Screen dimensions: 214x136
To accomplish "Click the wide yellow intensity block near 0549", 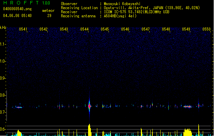I will (188, 132).
